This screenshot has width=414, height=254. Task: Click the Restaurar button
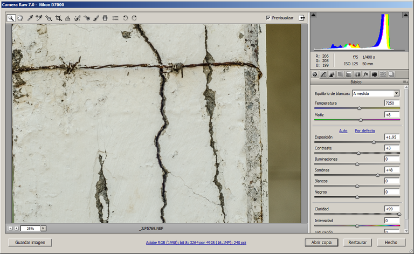(357, 242)
